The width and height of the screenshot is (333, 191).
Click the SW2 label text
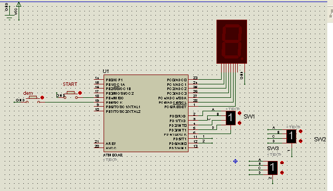point(320,139)
